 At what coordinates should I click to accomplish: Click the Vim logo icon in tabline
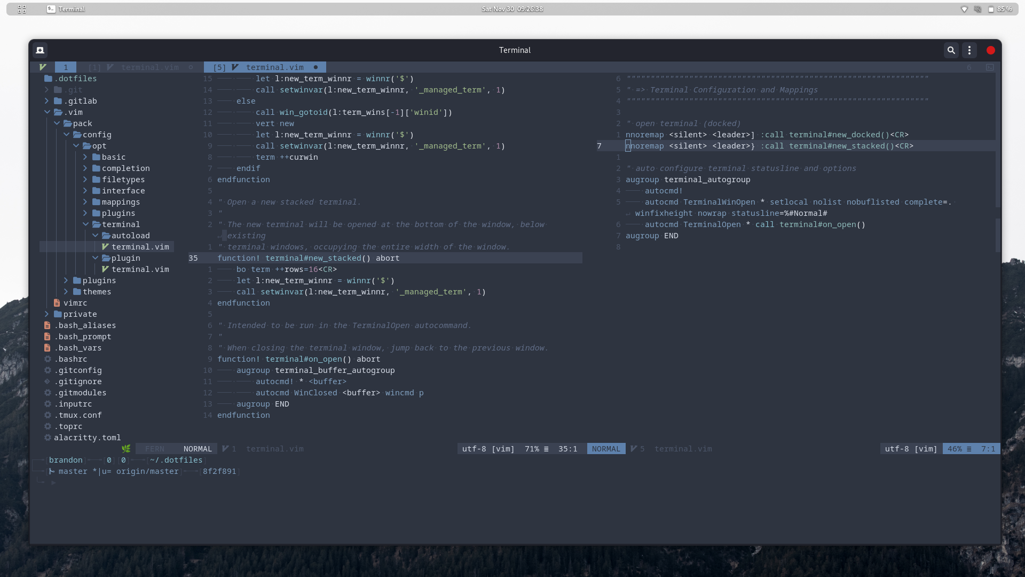click(x=43, y=67)
